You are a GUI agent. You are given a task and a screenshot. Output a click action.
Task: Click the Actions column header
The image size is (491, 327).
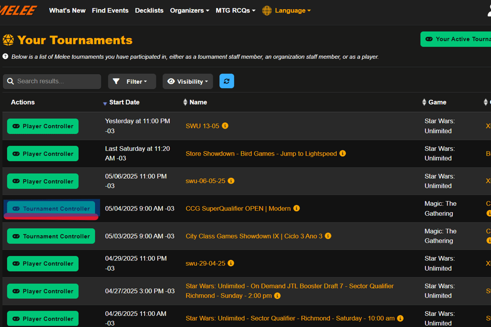(x=23, y=102)
